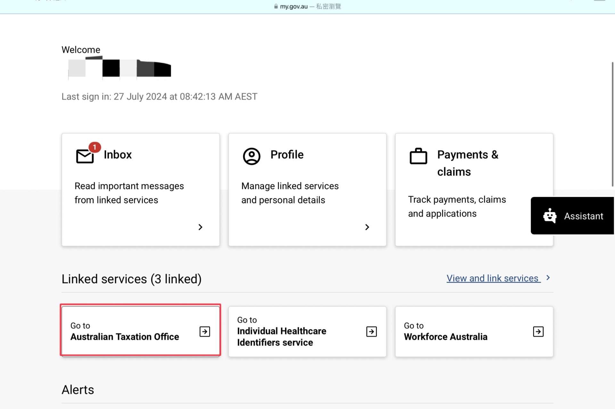This screenshot has width=615, height=409.
Task: Click the Profile person icon
Action: (251, 156)
